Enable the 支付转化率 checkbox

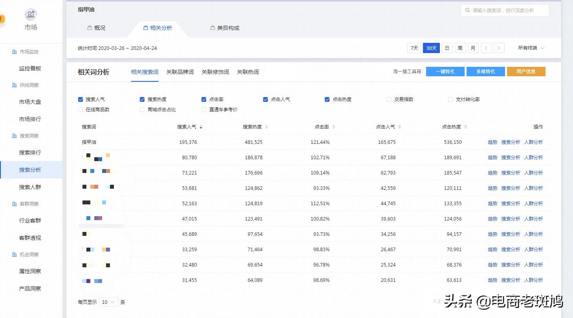pyautogui.click(x=450, y=99)
